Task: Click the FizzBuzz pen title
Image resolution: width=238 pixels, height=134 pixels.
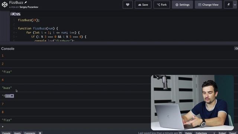Action: point(16,3)
